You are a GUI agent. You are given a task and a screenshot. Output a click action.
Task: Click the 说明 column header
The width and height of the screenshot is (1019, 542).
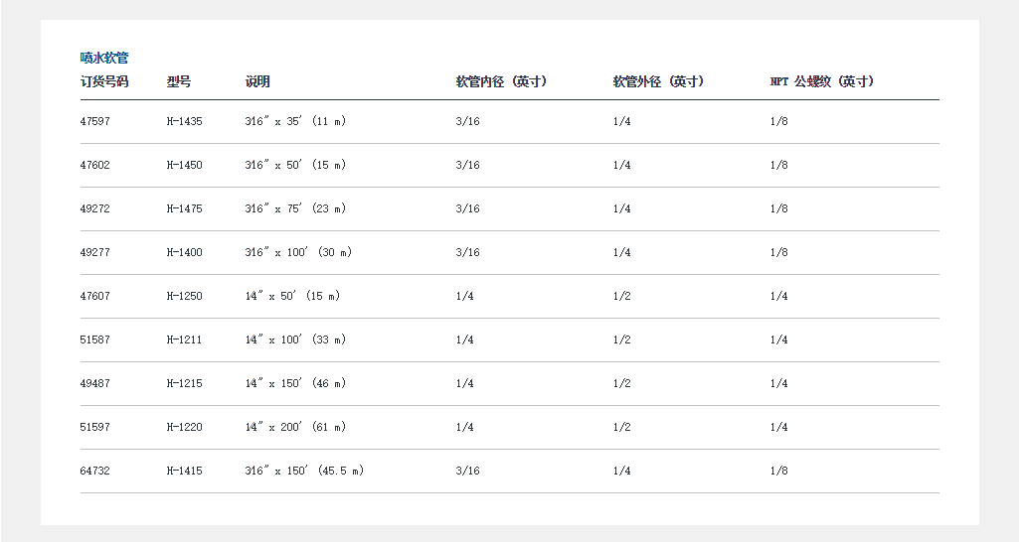(x=257, y=81)
